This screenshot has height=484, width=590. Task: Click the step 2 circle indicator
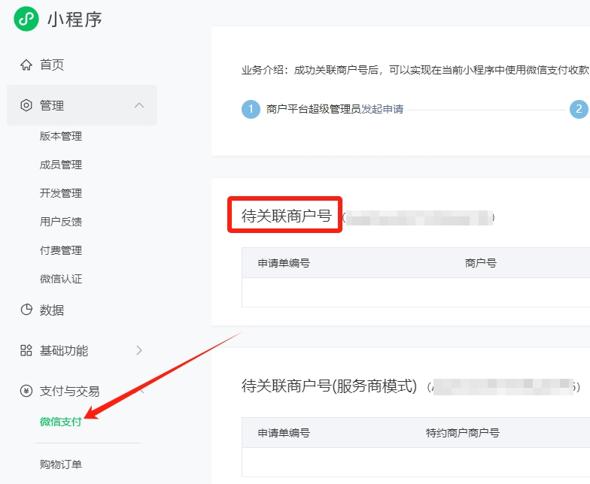pos(579,109)
